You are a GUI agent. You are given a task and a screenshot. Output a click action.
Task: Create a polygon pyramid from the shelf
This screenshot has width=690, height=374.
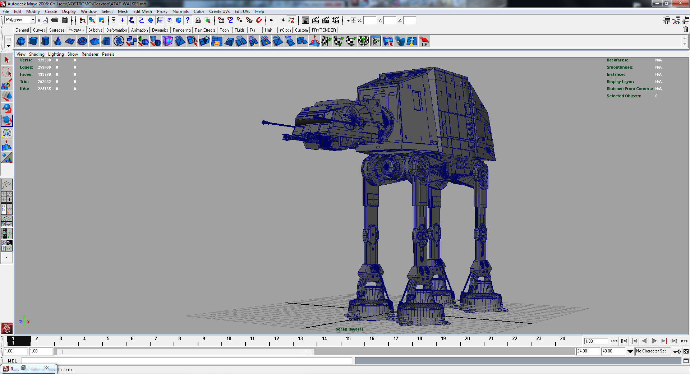click(x=94, y=41)
